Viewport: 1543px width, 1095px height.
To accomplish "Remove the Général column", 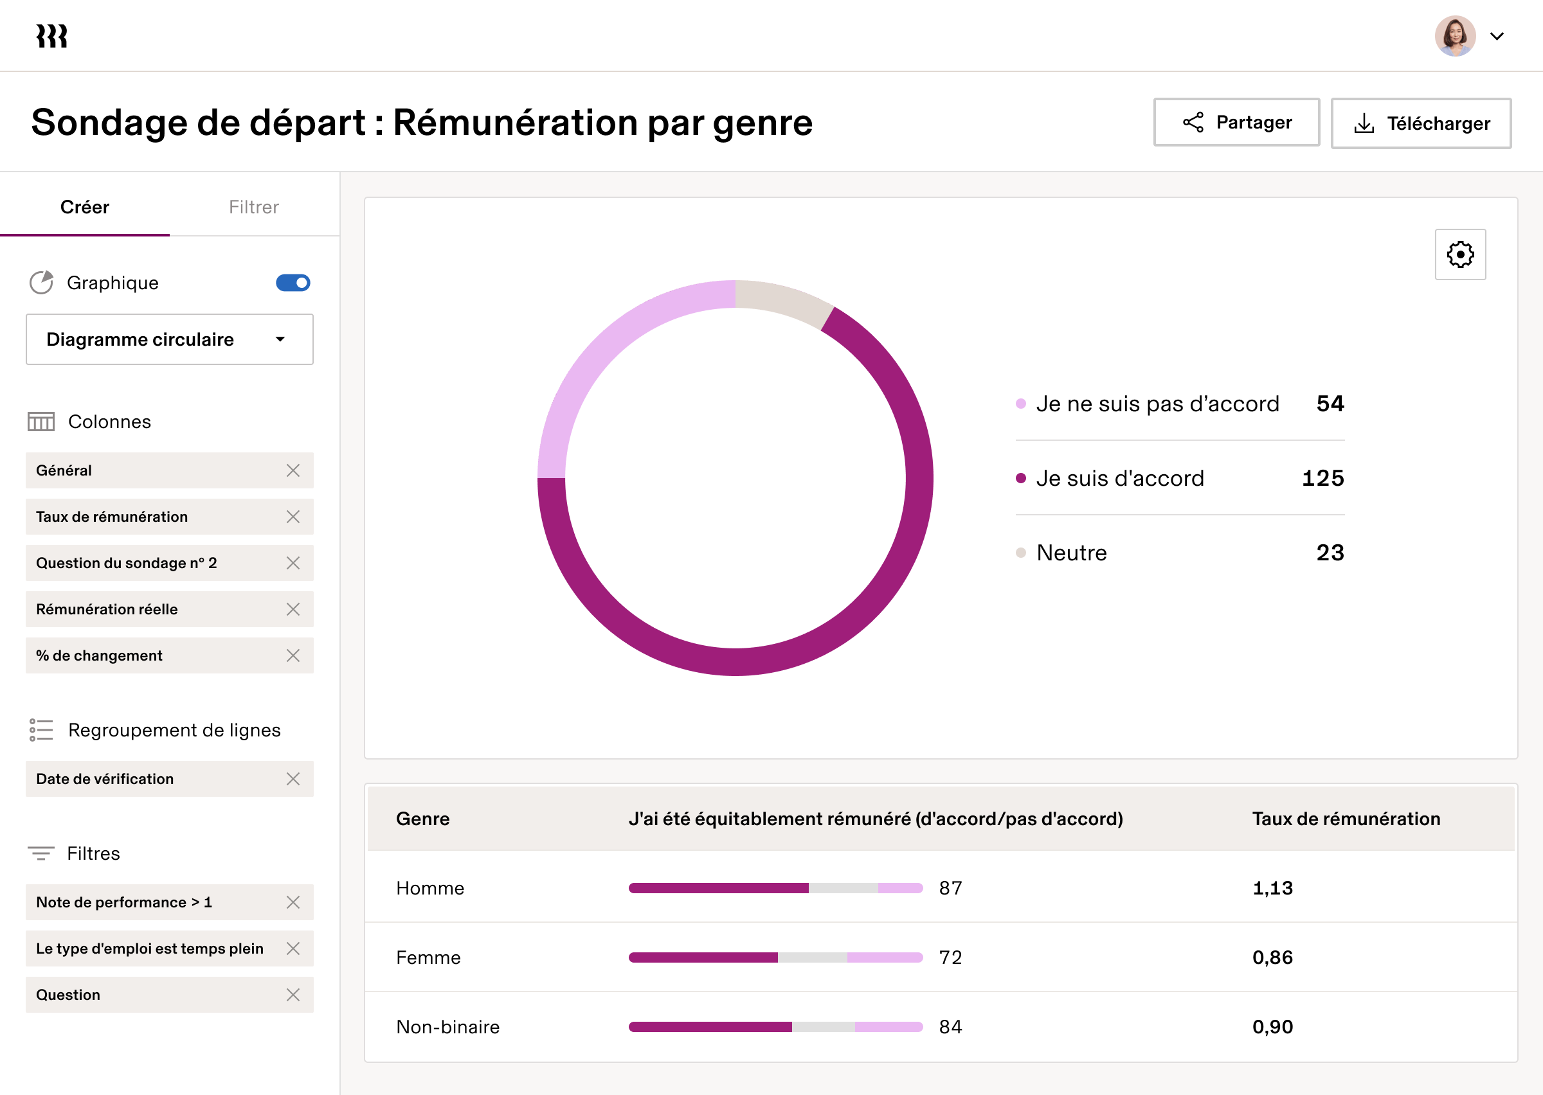I will [x=293, y=470].
